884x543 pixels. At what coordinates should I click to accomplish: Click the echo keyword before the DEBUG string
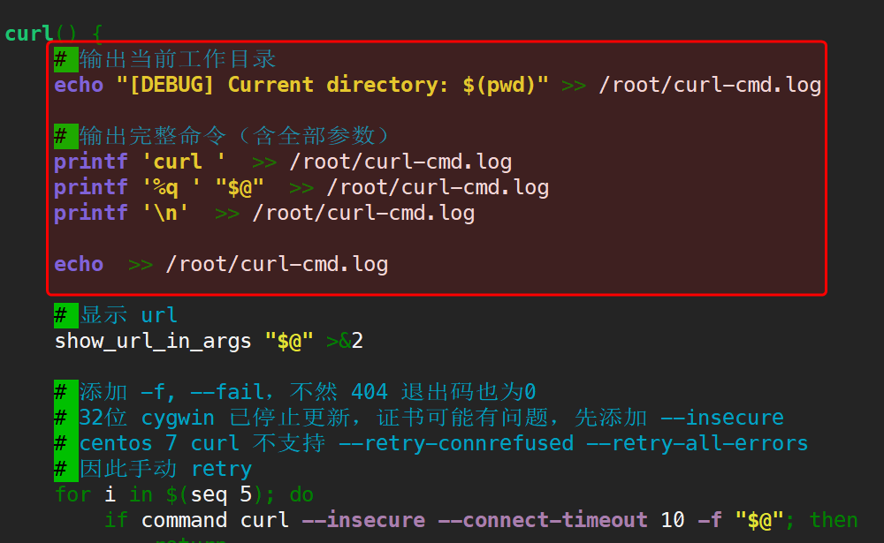pyautogui.click(x=79, y=85)
